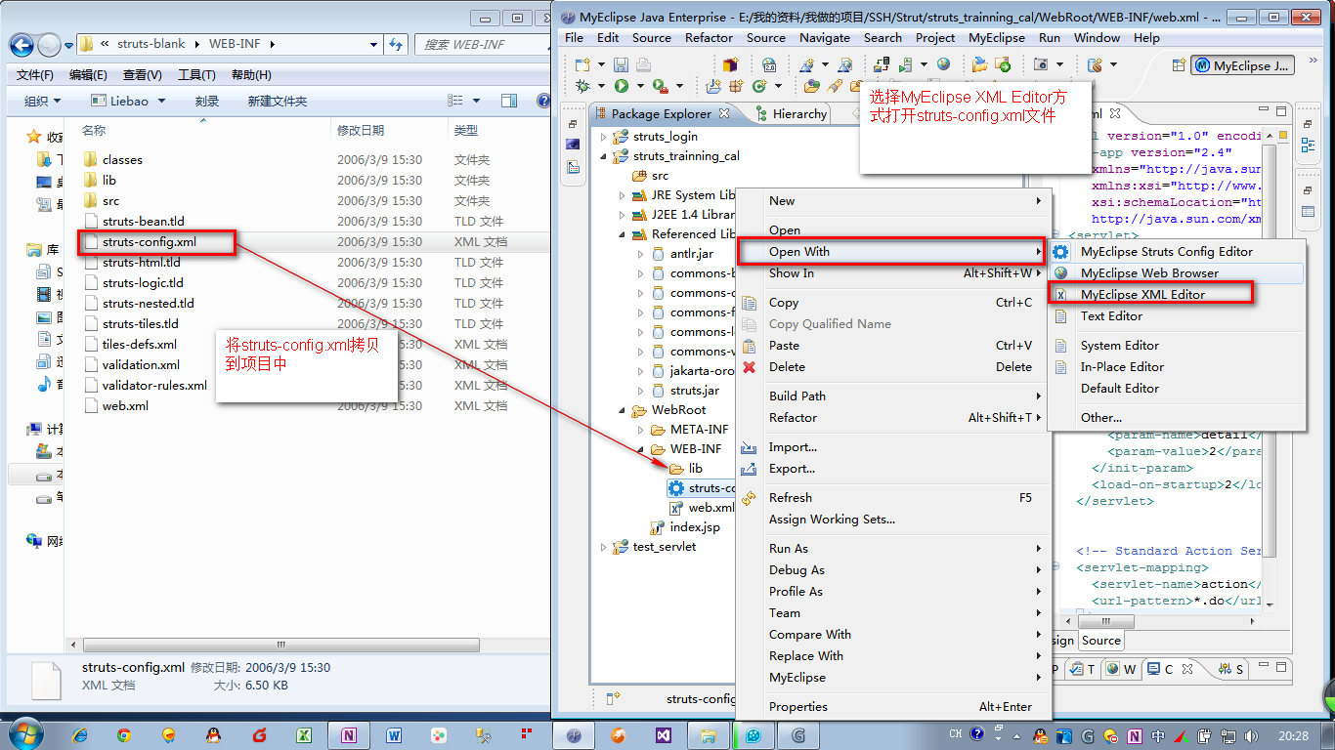The height and width of the screenshot is (750, 1335).
Task: Expand the struts_login project node
Action: [603, 137]
